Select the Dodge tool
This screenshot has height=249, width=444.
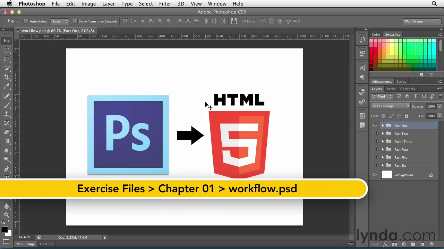pos(7,159)
